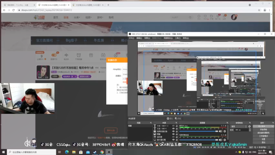This screenshot has width=275, height=155.
Task: Lock the 显示器采集 source
Action: click(177, 140)
